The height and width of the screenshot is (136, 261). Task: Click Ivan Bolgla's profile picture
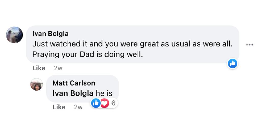click(x=14, y=35)
